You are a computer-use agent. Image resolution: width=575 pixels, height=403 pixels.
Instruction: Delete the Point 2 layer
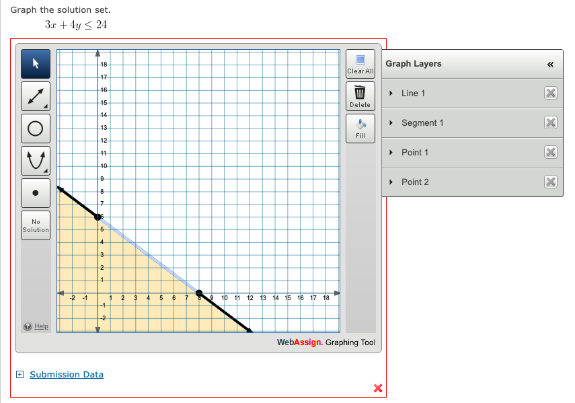551,182
